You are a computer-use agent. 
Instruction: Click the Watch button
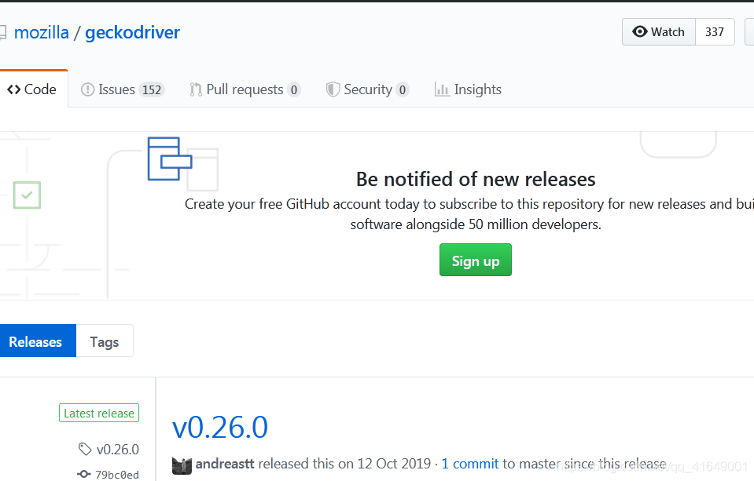659,31
